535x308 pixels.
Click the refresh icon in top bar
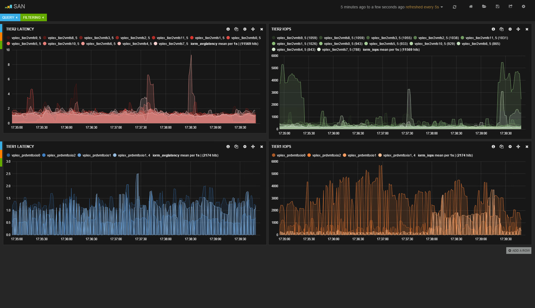(455, 7)
